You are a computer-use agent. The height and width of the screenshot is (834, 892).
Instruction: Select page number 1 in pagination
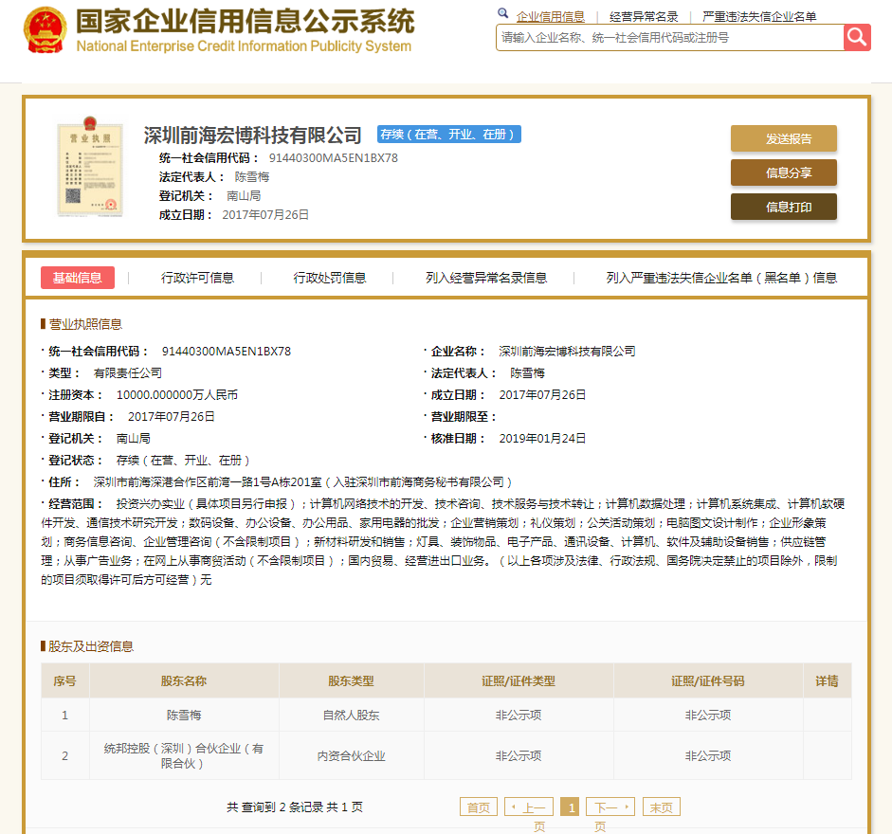[x=570, y=807]
